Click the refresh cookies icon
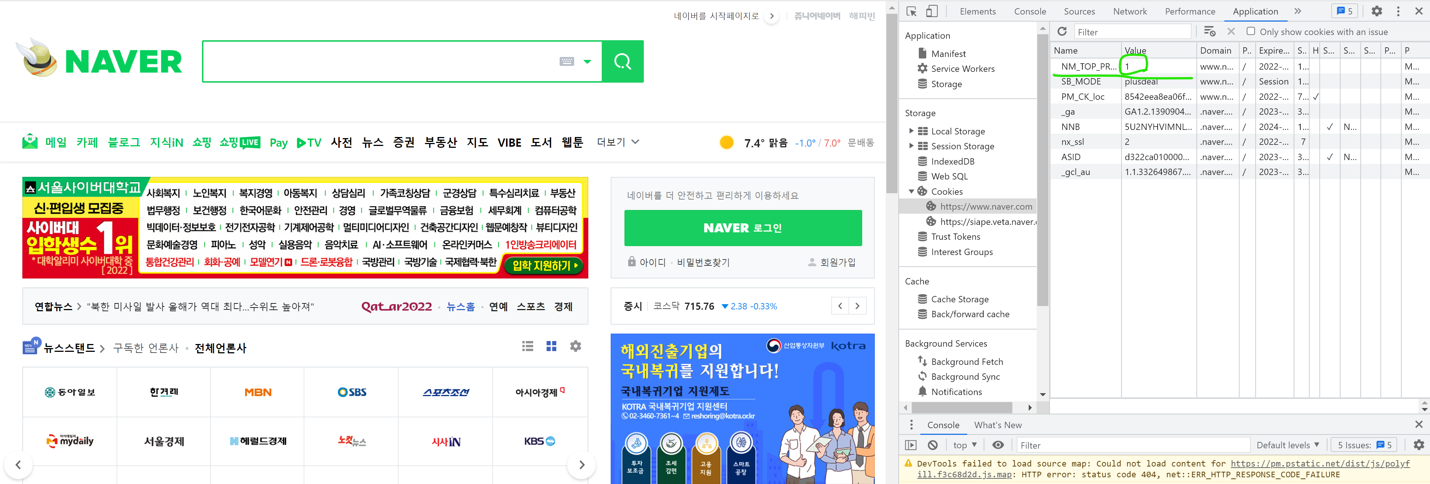Screen dimensions: 1430x484 click(x=1062, y=32)
